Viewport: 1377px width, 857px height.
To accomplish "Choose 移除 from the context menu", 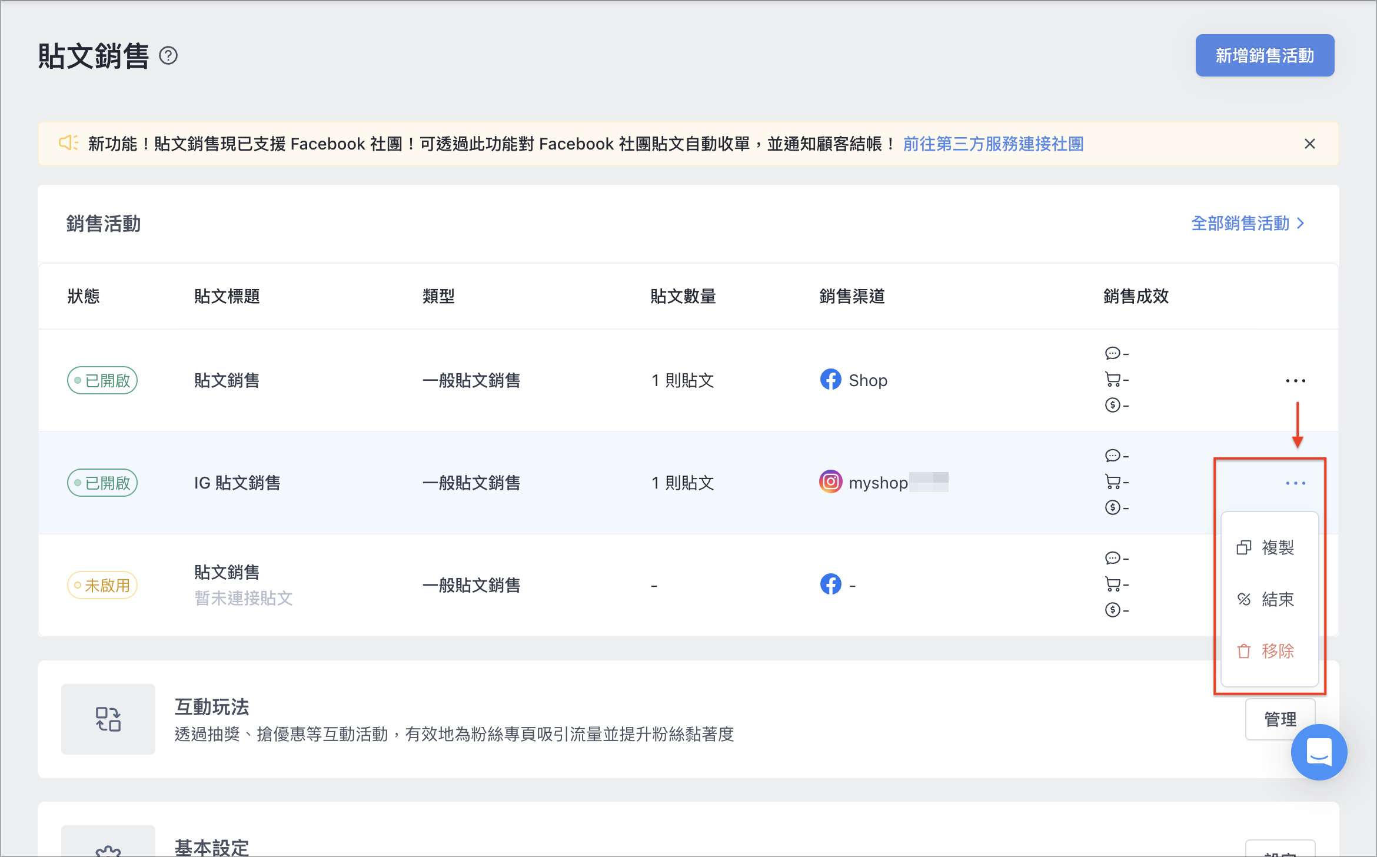I will (x=1270, y=652).
